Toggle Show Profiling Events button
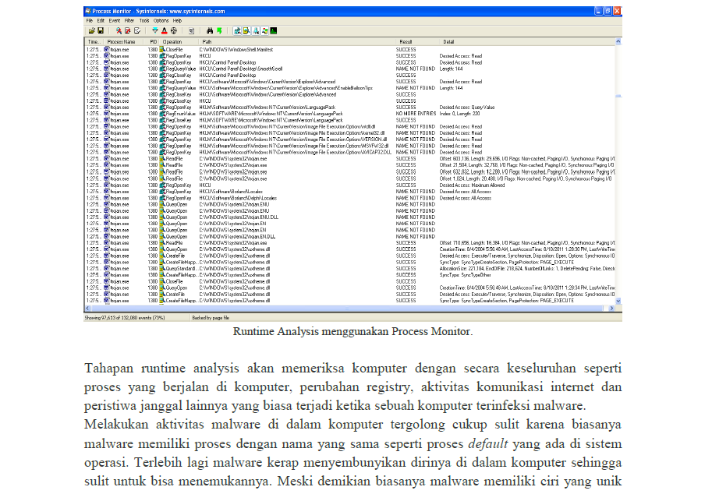The height and width of the screenshot is (494, 705). click(x=274, y=30)
